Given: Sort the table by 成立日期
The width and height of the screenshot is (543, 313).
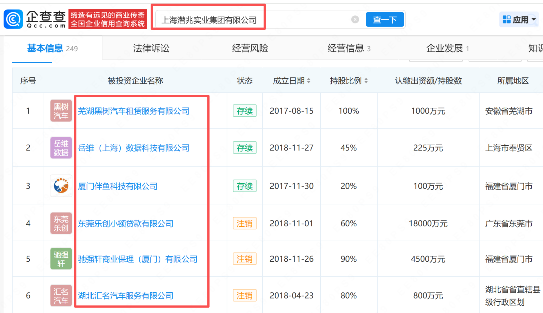Looking at the screenshot, I should (291, 81).
